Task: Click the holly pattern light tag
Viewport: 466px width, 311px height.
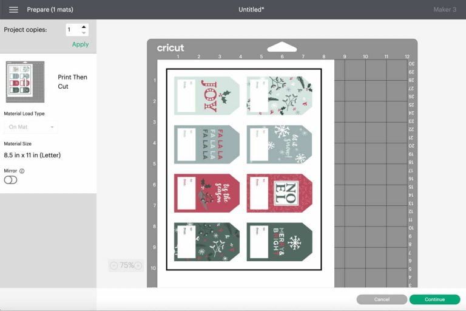Action: pyautogui.click(x=279, y=95)
